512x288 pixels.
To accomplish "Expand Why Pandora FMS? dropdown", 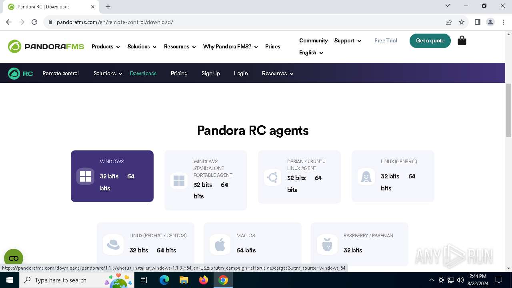I will pos(230,47).
